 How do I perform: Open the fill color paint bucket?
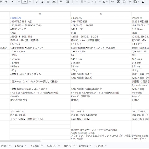coord(61,2)
